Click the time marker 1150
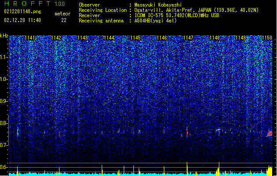277x176 pixels. [267, 38]
